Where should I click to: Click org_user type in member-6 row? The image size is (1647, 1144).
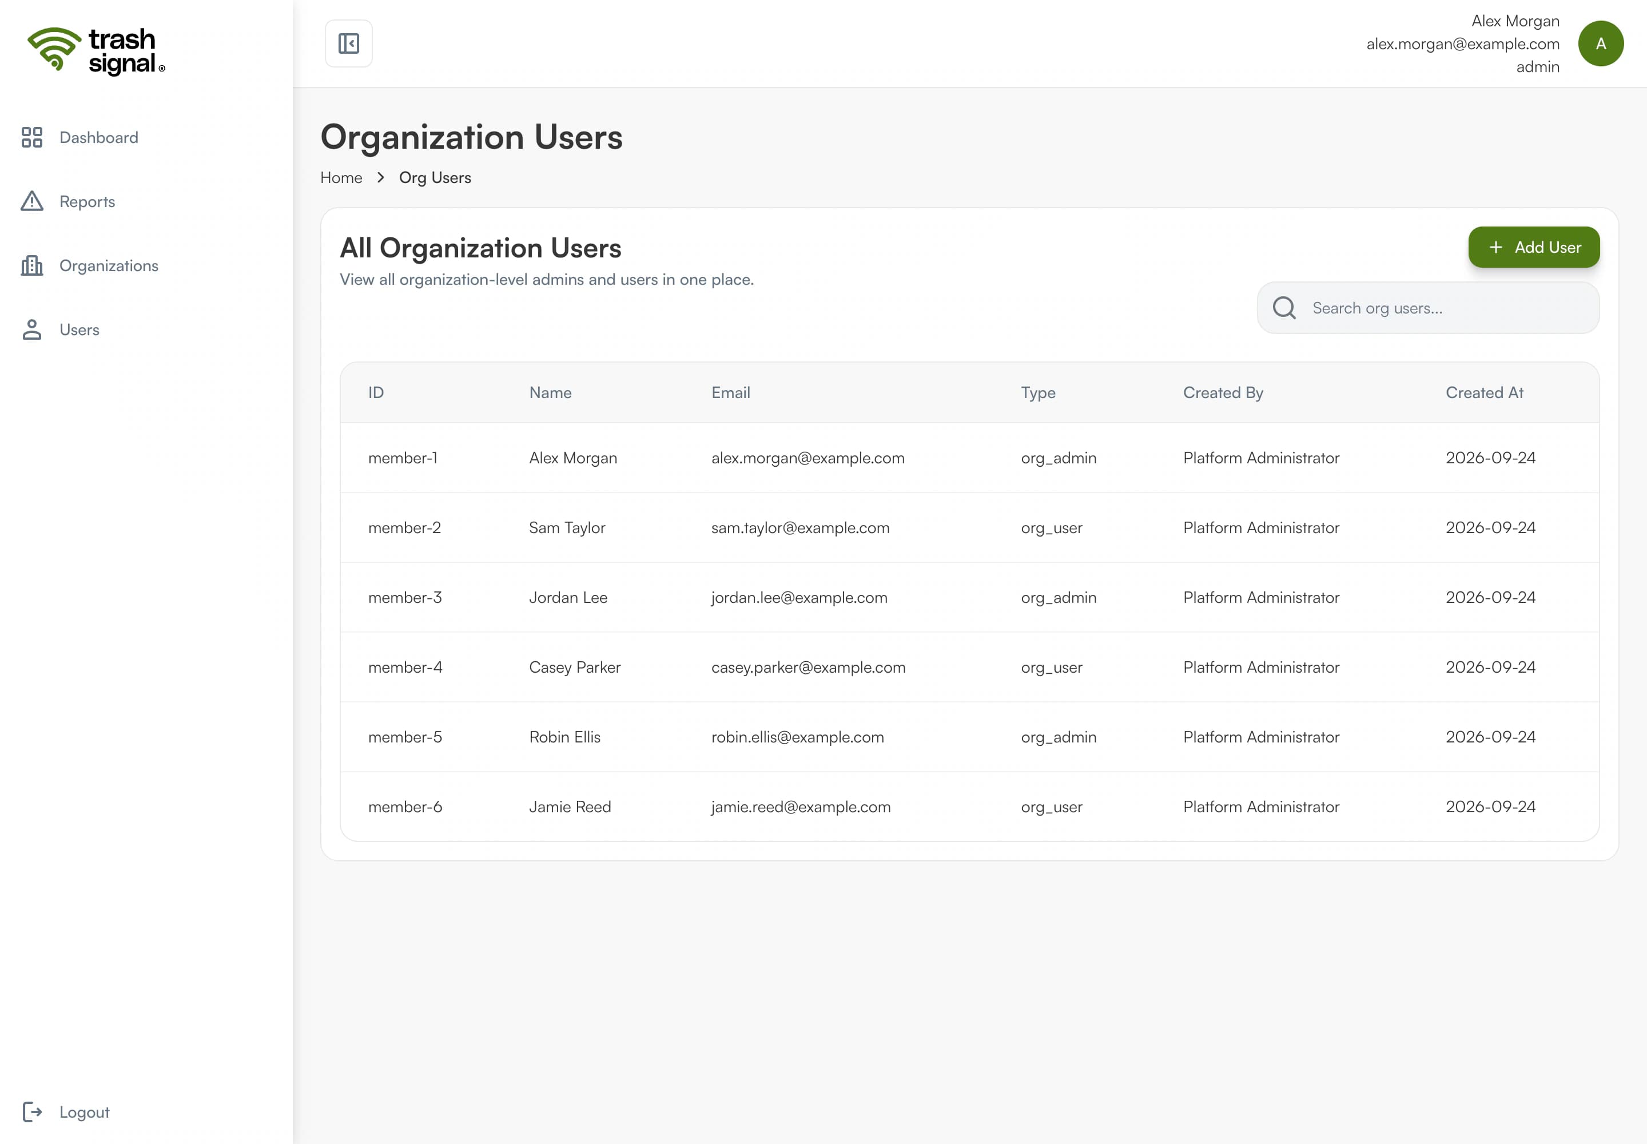[x=1052, y=807]
